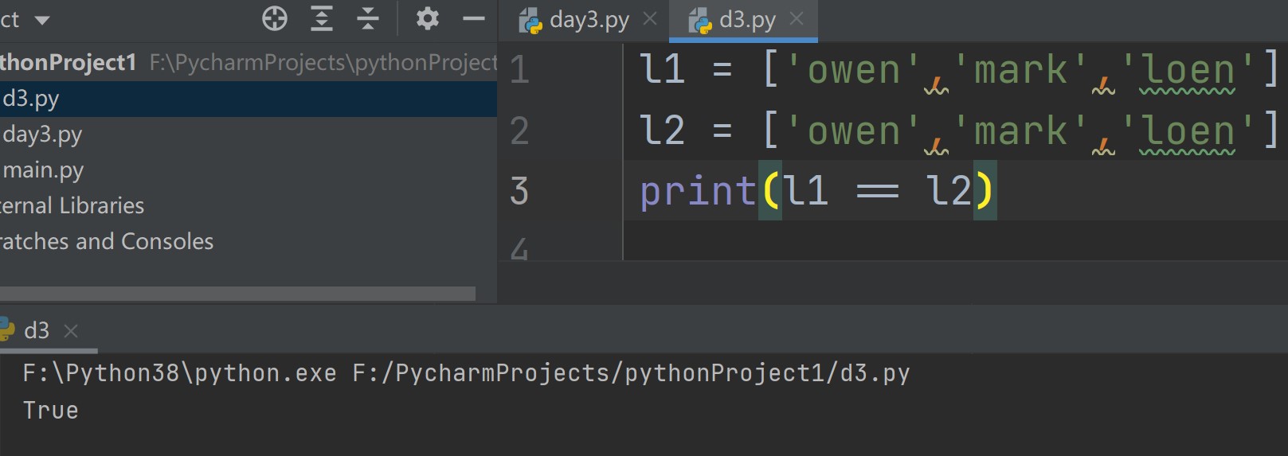Open the project view dropdown arrow
1288x456 pixels.
42,20
